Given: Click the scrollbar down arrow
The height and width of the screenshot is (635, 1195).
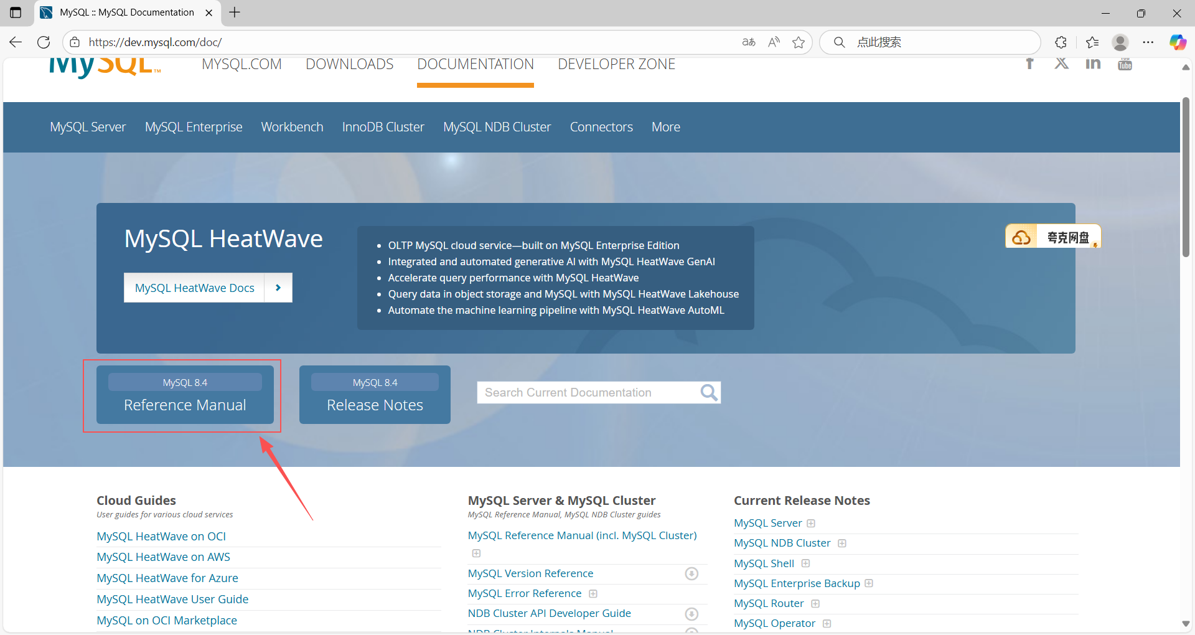Looking at the screenshot, I should [x=1186, y=624].
